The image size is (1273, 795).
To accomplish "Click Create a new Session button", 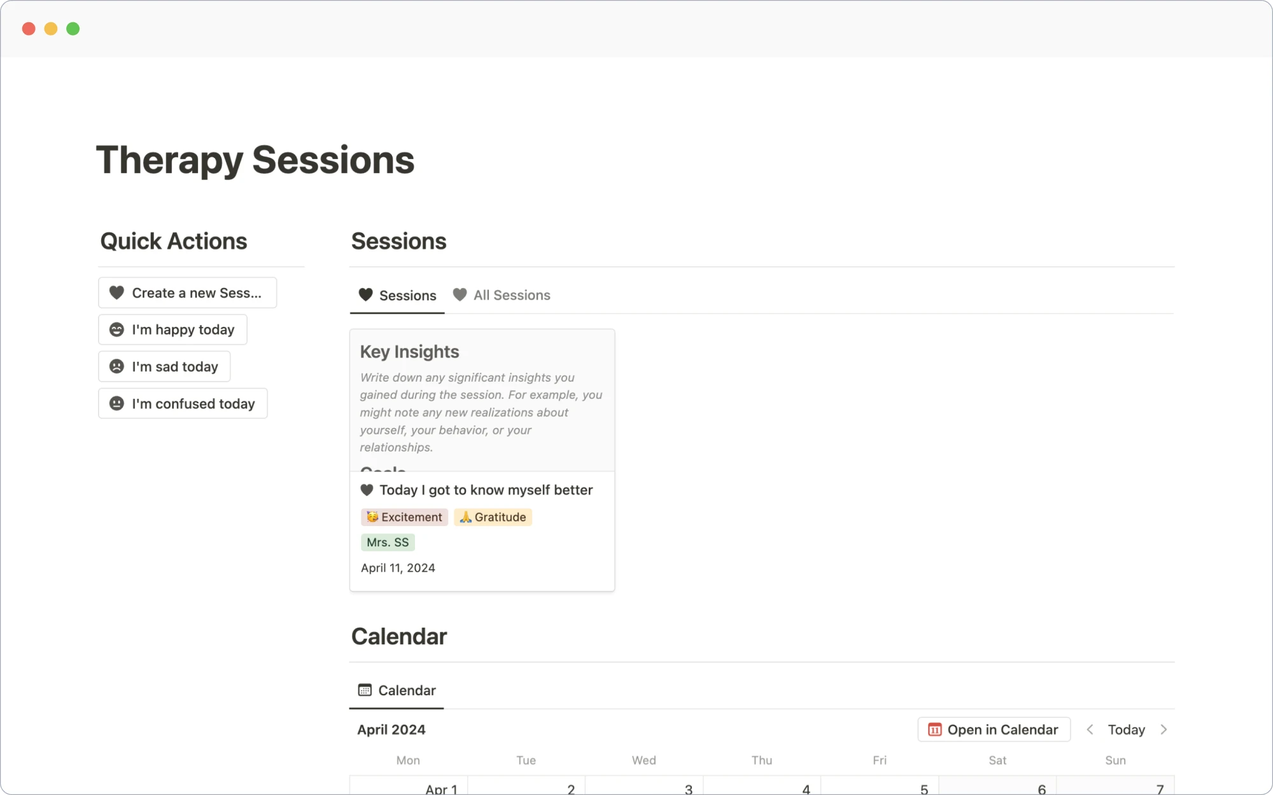I will pos(186,292).
